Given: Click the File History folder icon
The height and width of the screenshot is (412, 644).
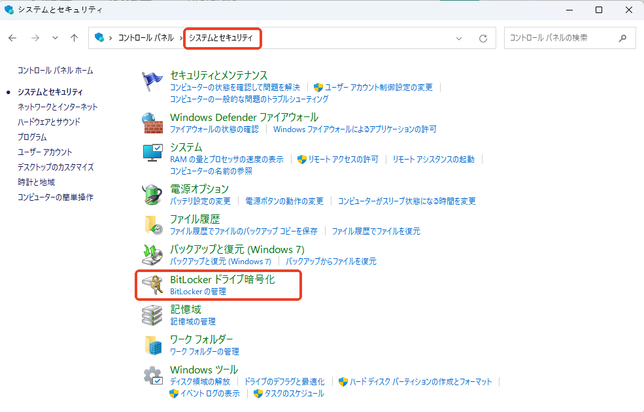Looking at the screenshot, I should click(152, 224).
